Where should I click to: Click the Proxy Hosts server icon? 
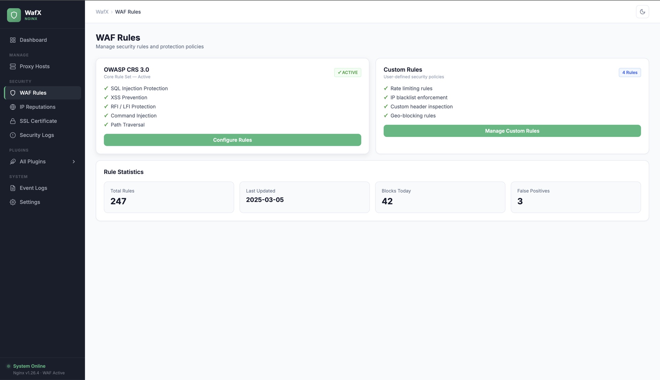(13, 66)
